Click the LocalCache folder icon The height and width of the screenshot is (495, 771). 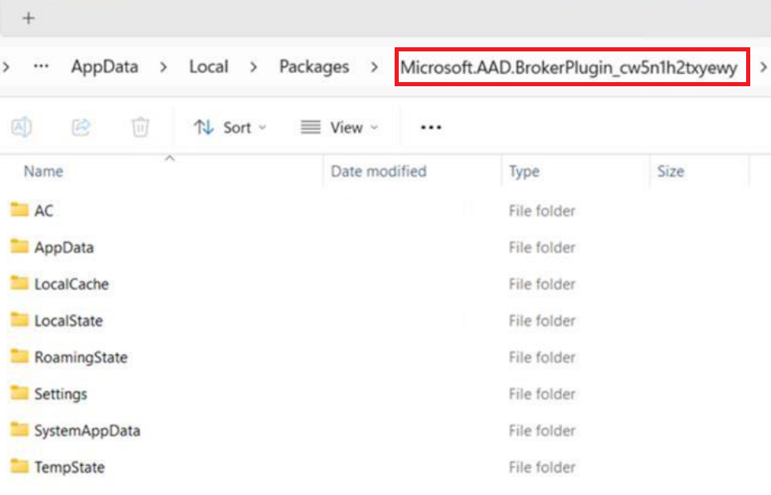20,283
